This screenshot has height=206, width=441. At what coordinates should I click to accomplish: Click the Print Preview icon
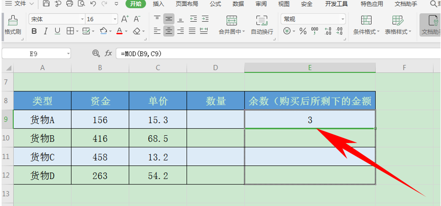[x=81, y=4]
